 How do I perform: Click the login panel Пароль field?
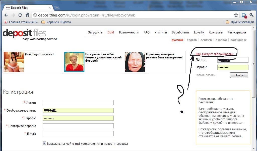(x=233, y=67)
